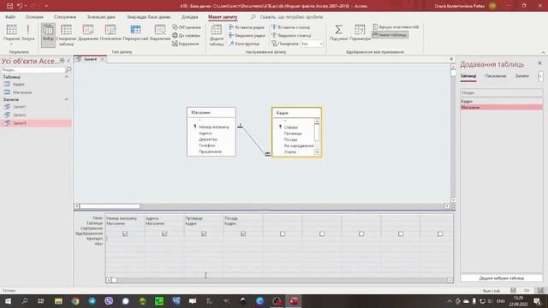Close the Додавання таблиць pane

coord(539,63)
